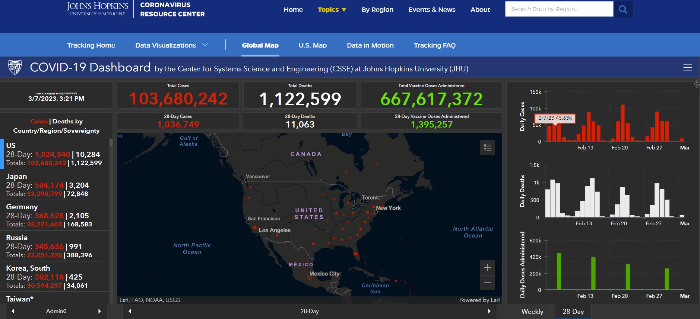Viewport: 700px width, 319px height.
Task: Click the San Francisco map marker
Action: coord(248,222)
